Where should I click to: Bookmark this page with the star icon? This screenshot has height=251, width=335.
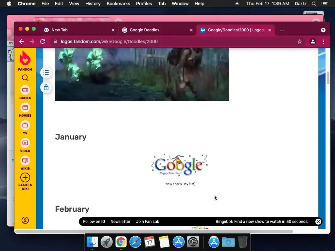click(x=300, y=42)
